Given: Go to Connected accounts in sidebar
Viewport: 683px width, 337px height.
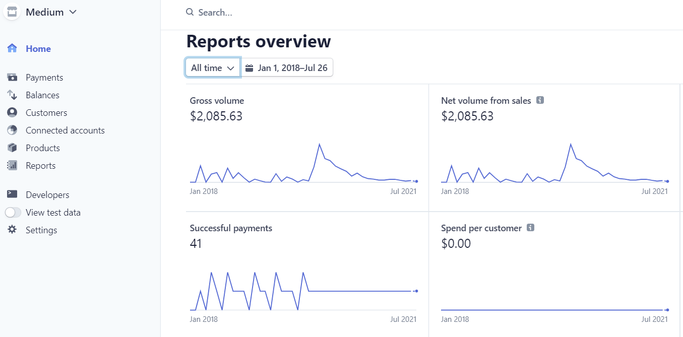Looking at the screenshot, I should (65, 130).
